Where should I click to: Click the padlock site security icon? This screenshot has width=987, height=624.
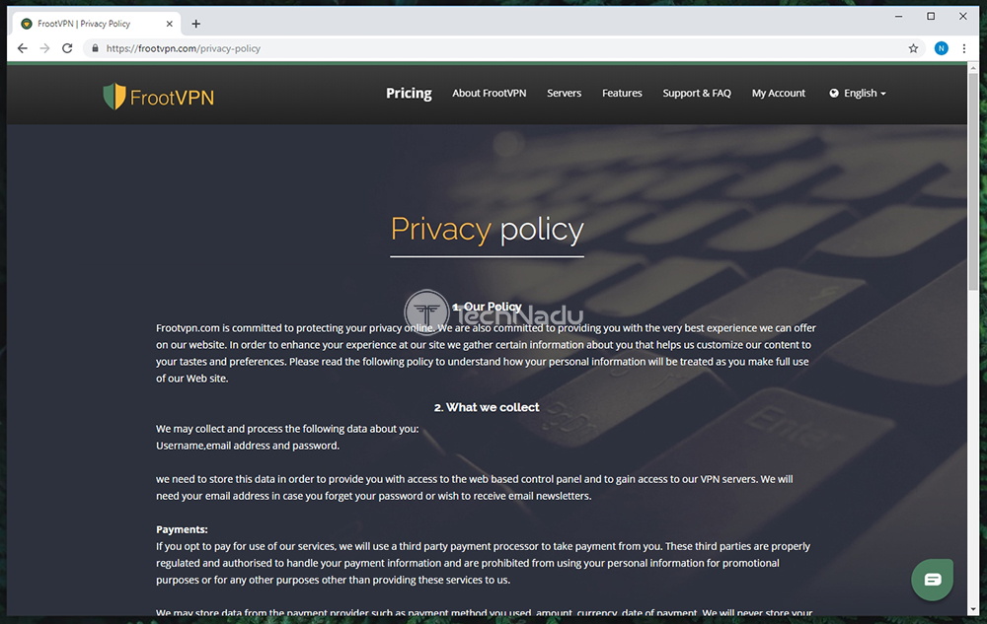[x=95, y=48]
